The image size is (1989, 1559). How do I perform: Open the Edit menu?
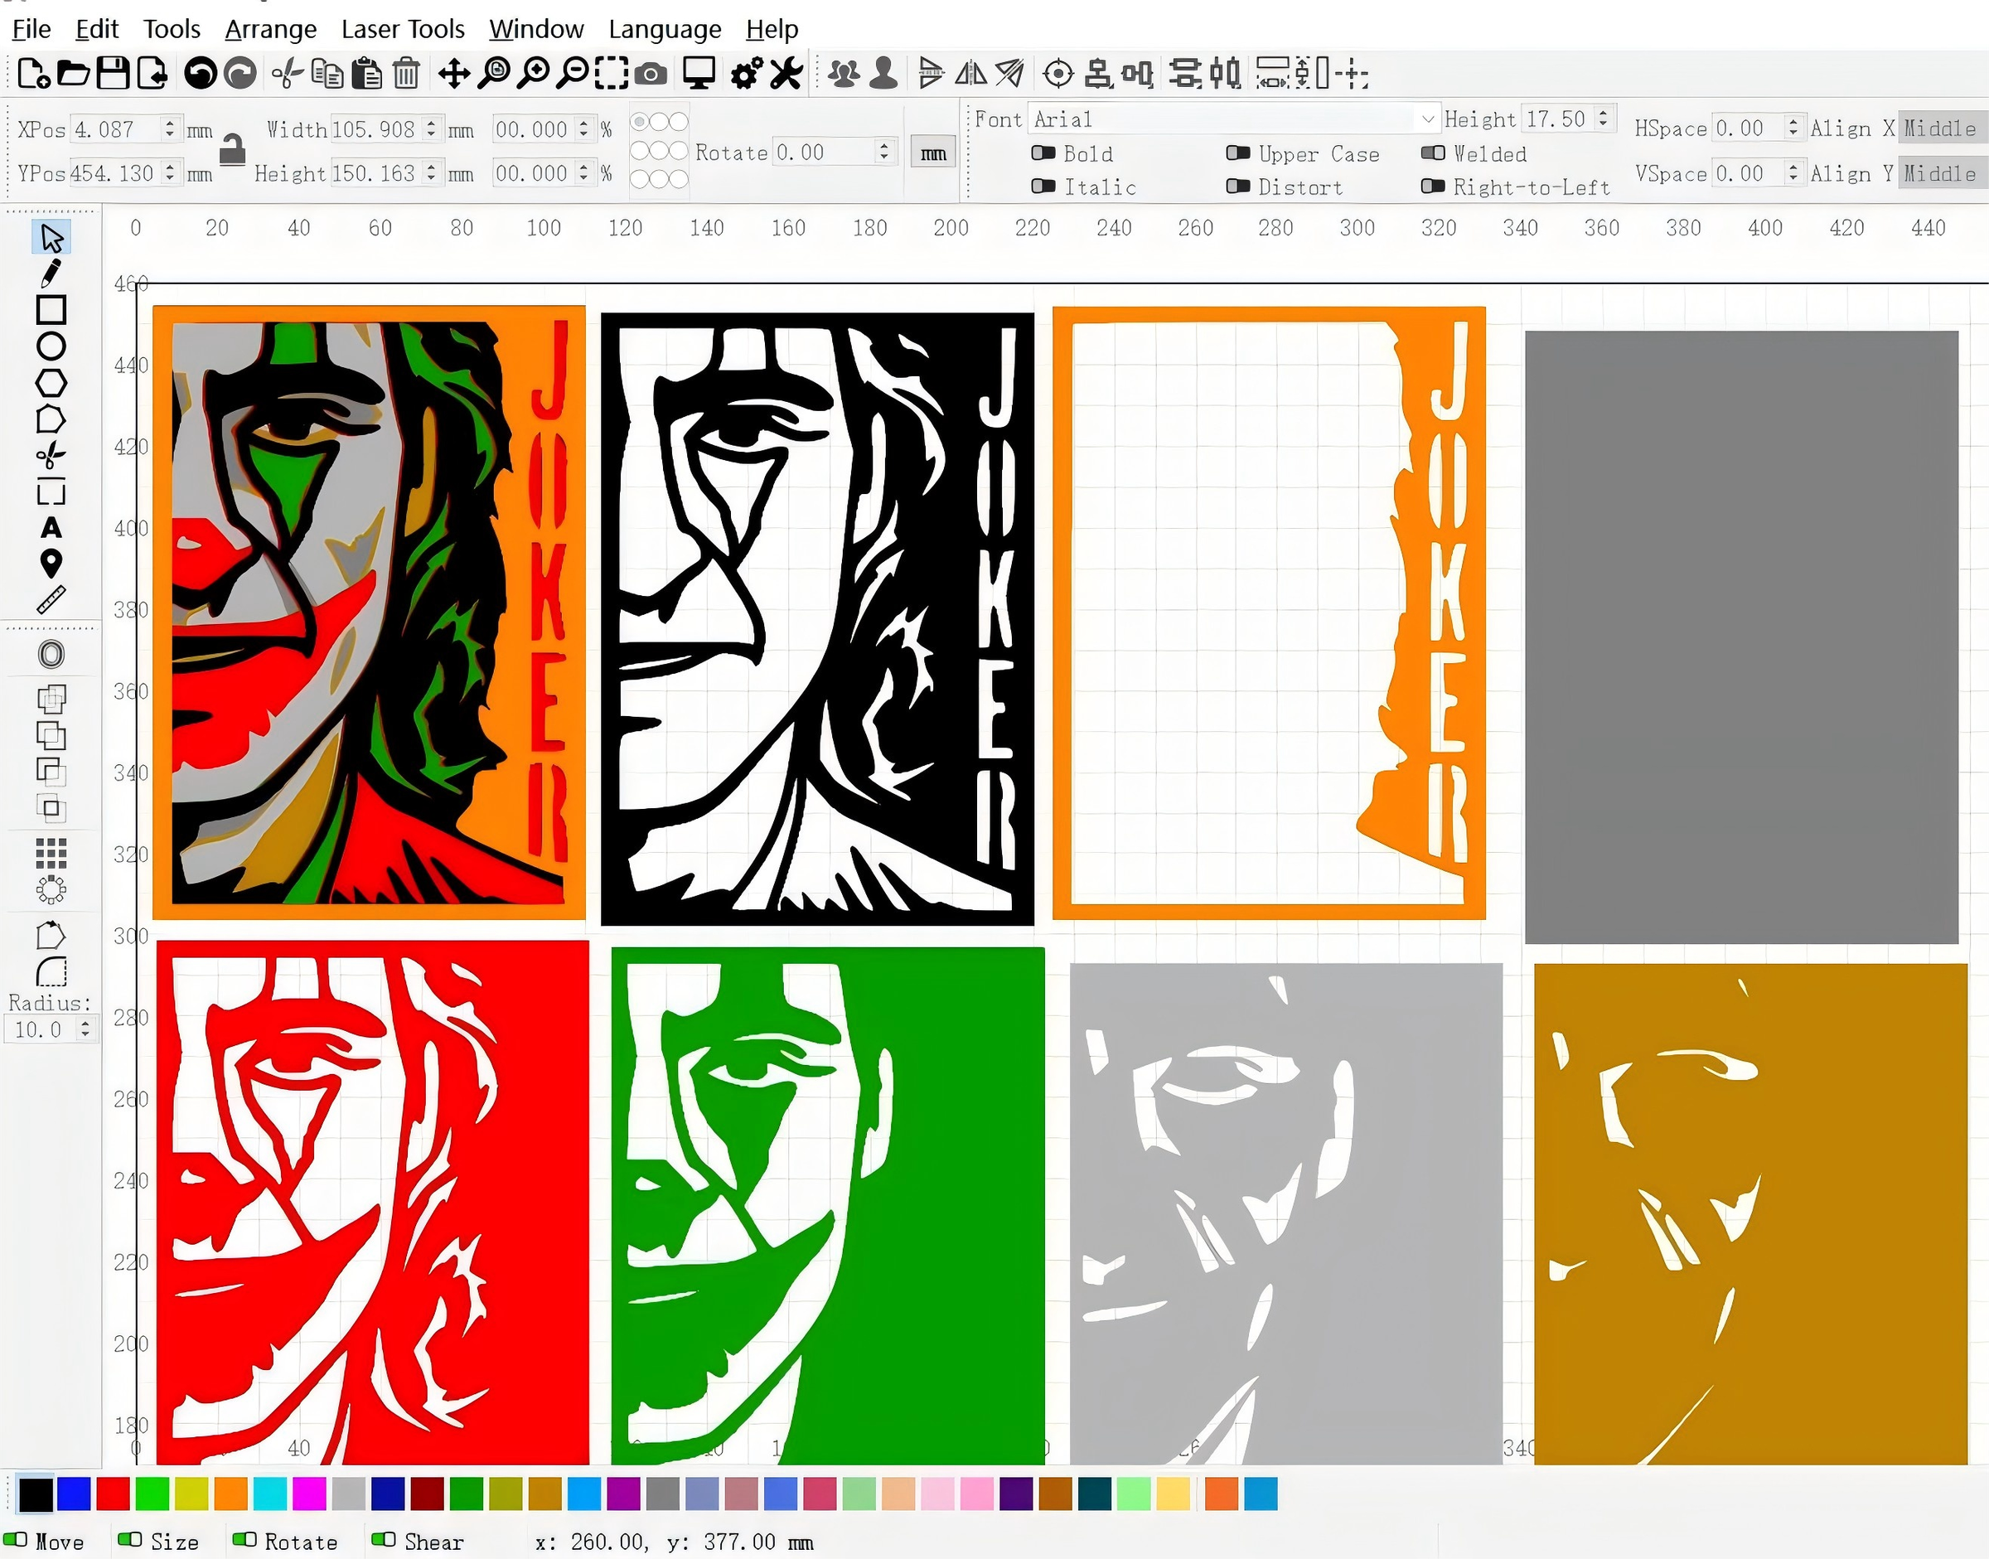tap(97, 29)
